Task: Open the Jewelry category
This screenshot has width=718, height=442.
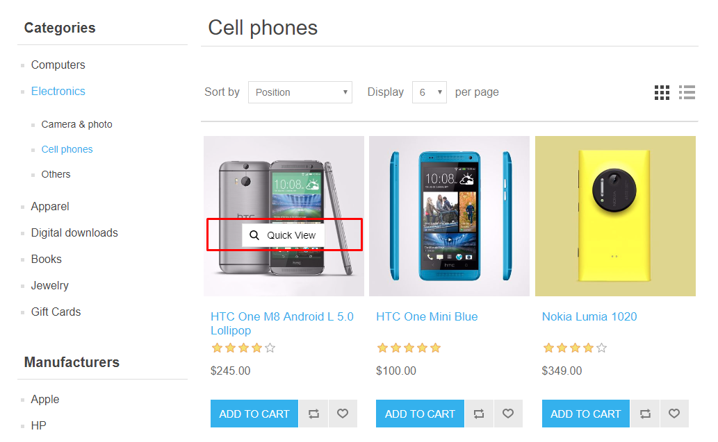Action: tap(49, 285)
